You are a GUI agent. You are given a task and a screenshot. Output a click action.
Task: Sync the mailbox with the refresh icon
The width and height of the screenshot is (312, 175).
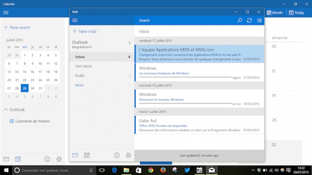tap(249, 20)
